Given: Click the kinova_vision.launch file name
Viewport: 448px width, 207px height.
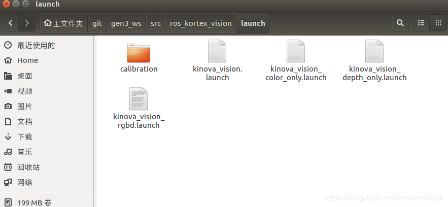Looking at the screenshot, I should coord(218,73).
